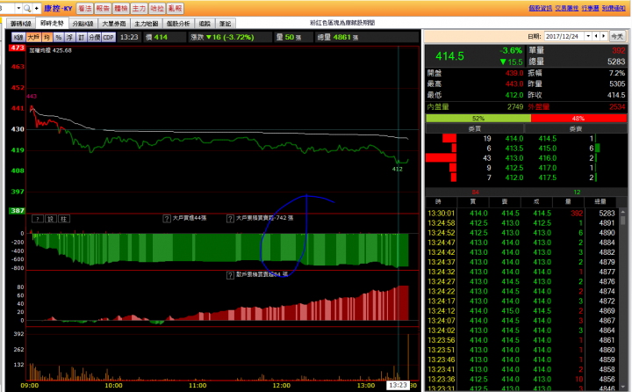
Task: Toggle the 訂 chart button
Action: click(81, 37)
